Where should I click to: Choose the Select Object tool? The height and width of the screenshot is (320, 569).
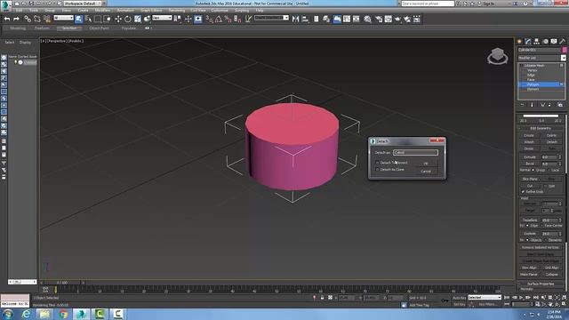[x=79, y=19]
